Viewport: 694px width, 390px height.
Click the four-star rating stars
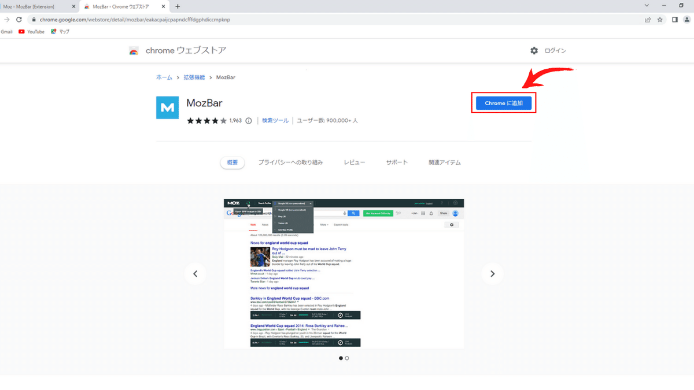[206, 121]
